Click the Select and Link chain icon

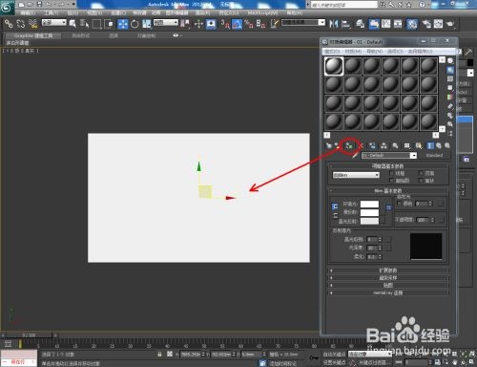click(9, 24)
